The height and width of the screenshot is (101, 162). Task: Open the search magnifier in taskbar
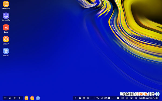136,98
